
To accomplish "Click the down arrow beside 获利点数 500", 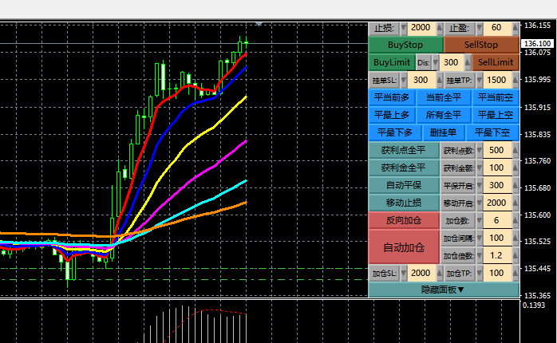I will coord(480,150).
